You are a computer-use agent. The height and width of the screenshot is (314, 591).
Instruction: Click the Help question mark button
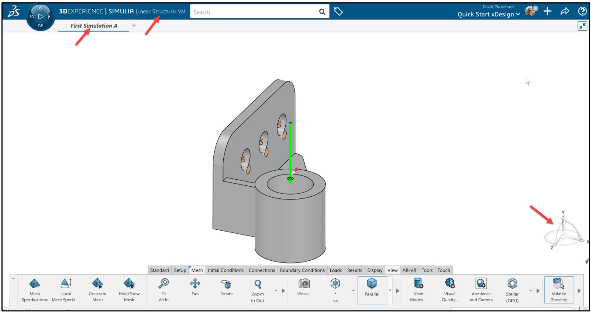(x=582, y=12)
